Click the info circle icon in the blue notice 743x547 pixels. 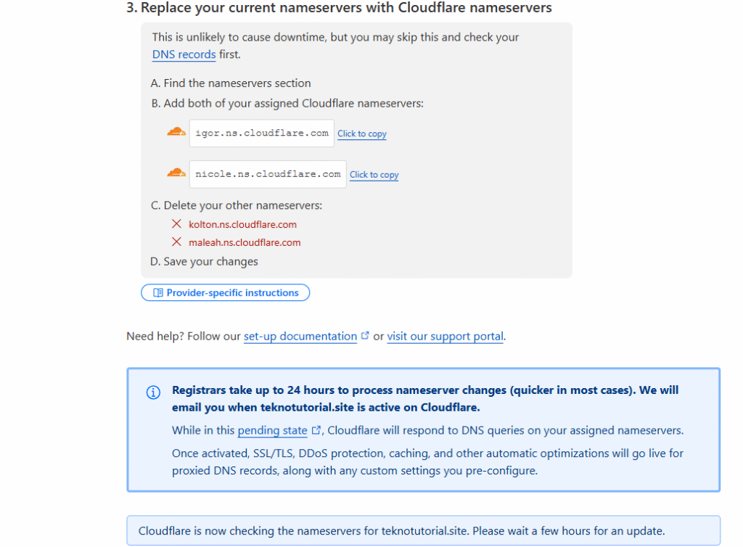click(153, 392)
